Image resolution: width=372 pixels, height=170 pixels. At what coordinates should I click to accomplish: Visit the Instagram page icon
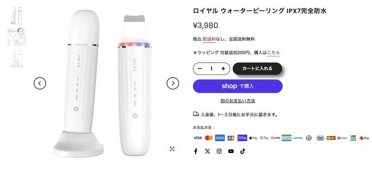219,151
